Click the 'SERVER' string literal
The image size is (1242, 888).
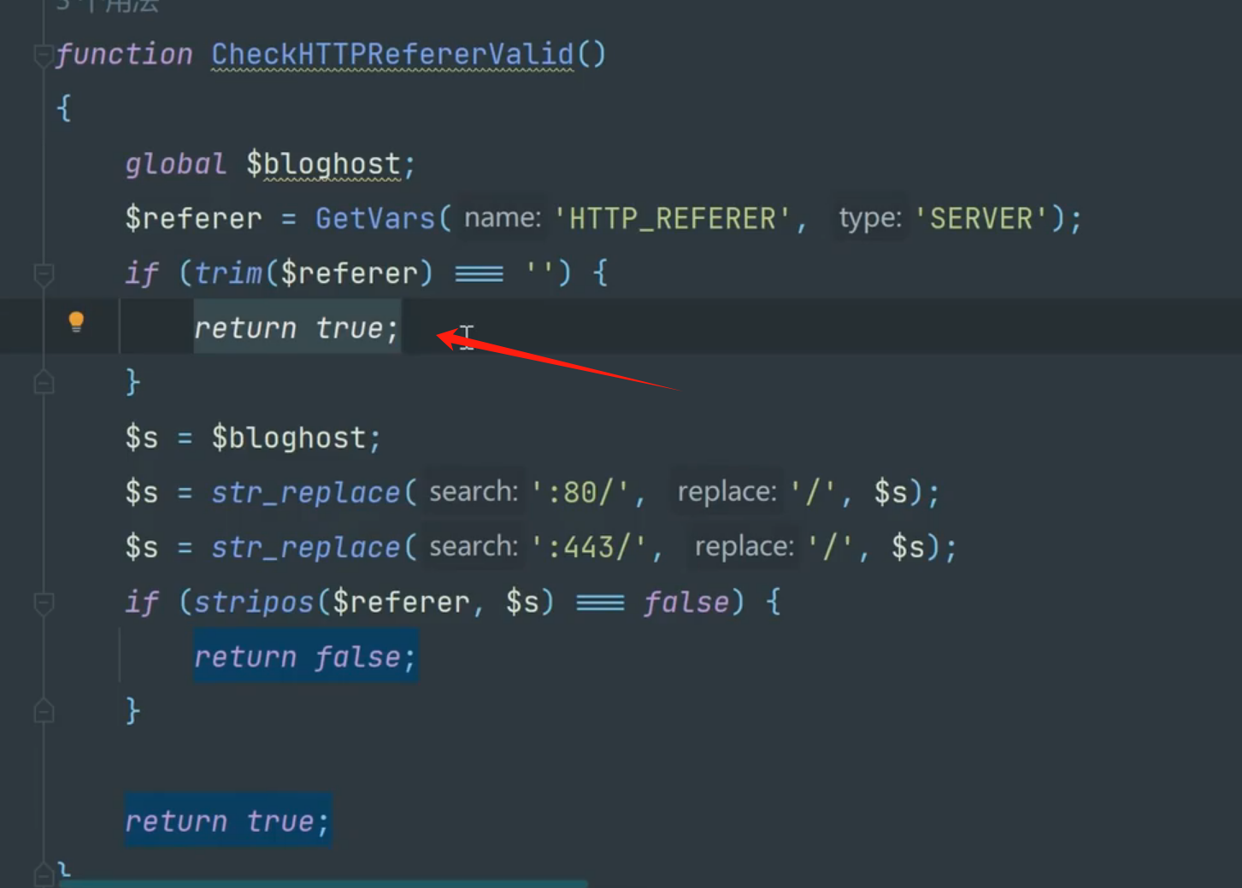[x=980, y=219]
